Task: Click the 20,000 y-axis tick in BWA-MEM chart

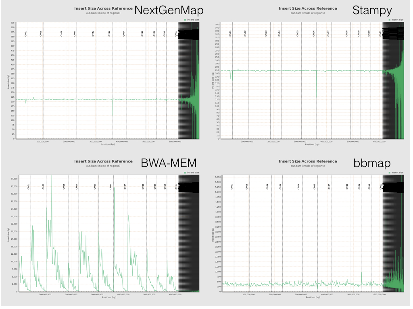Action: pyautogui.click(x=14, y=231)
